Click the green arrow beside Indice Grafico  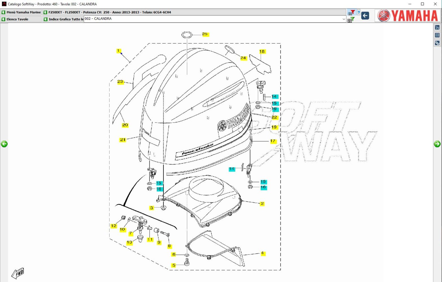(45, 19)
